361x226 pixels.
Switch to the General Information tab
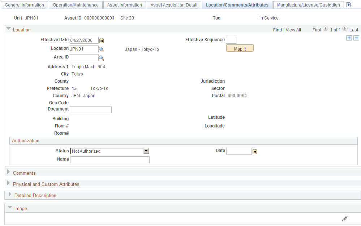pos(25,5)
